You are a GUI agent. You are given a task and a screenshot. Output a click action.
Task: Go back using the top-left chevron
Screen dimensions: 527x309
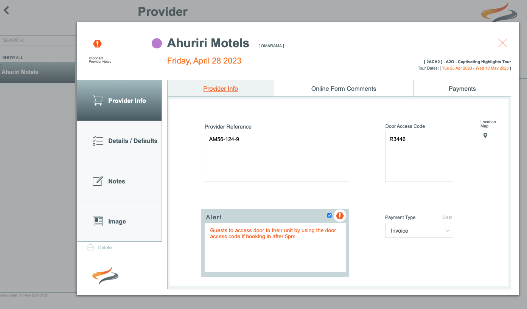point(6,10)
